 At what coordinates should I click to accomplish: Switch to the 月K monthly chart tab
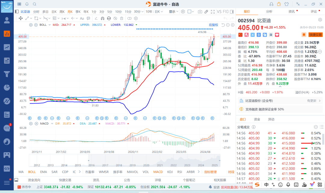coord(70,12)
